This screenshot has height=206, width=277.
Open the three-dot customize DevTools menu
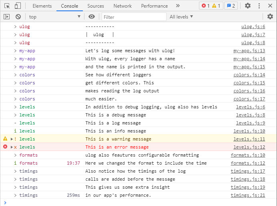(259, 6)
